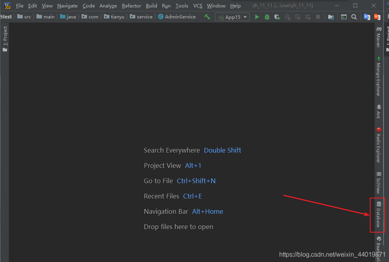
Task: Open the View menu
Action: [47, 6]
